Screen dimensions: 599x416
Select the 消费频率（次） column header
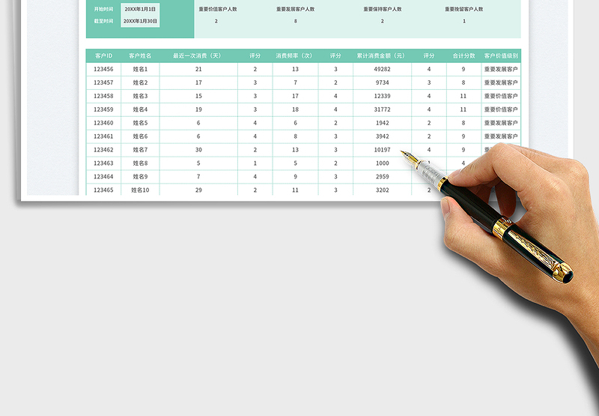[x=295, y=55]
